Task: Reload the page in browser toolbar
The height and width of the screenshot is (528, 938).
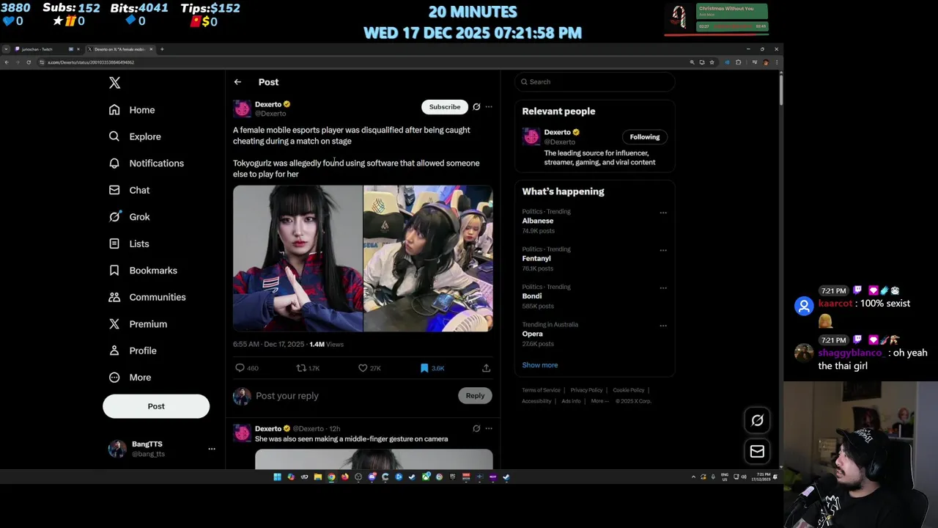Action: 29,62
